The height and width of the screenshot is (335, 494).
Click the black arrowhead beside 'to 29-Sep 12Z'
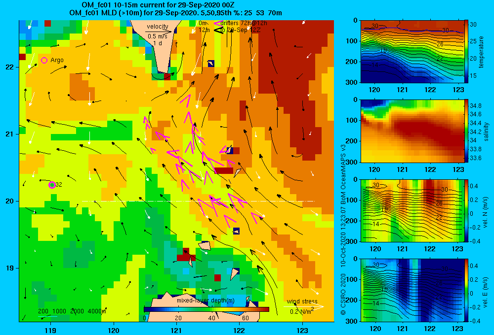(218, 30)
